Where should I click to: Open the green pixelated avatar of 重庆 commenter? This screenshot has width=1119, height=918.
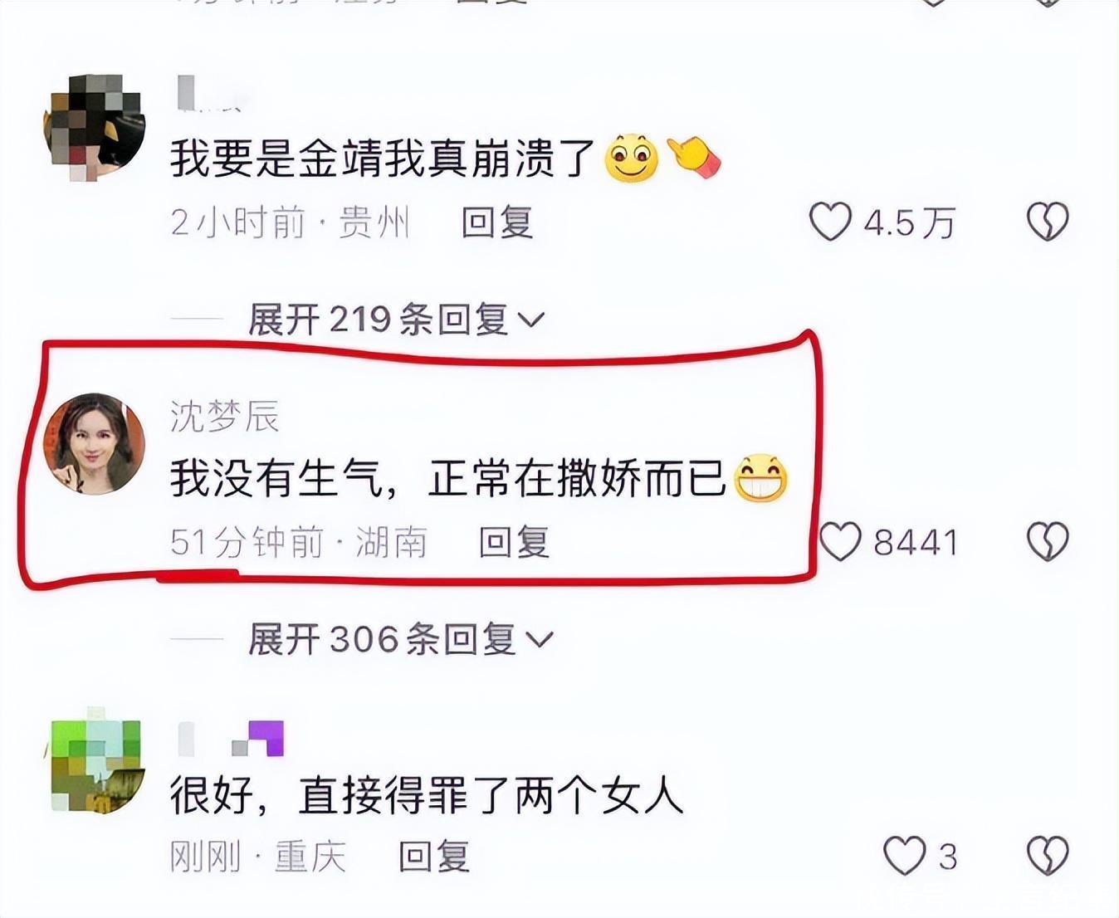click(94, 760)
